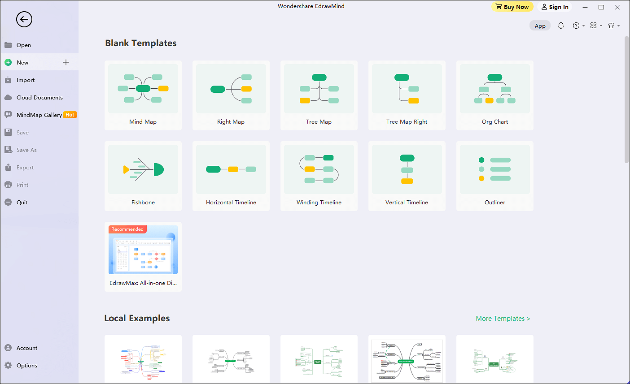Click the Horizontal Timeline template icon
630x384 pixels.
[231, 169]
